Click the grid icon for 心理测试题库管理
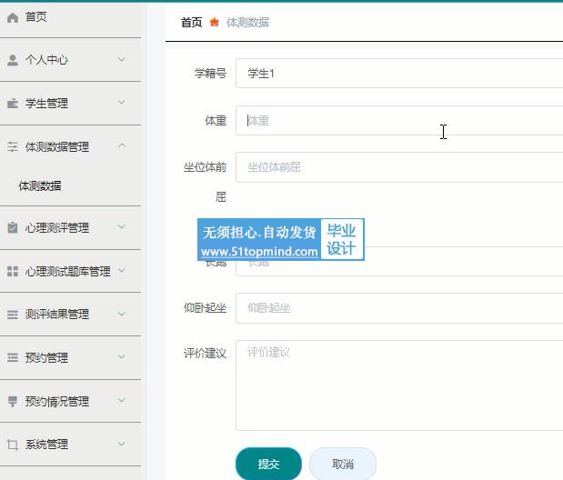The width and height of the screenshot is (563, 480). [13, 271]
